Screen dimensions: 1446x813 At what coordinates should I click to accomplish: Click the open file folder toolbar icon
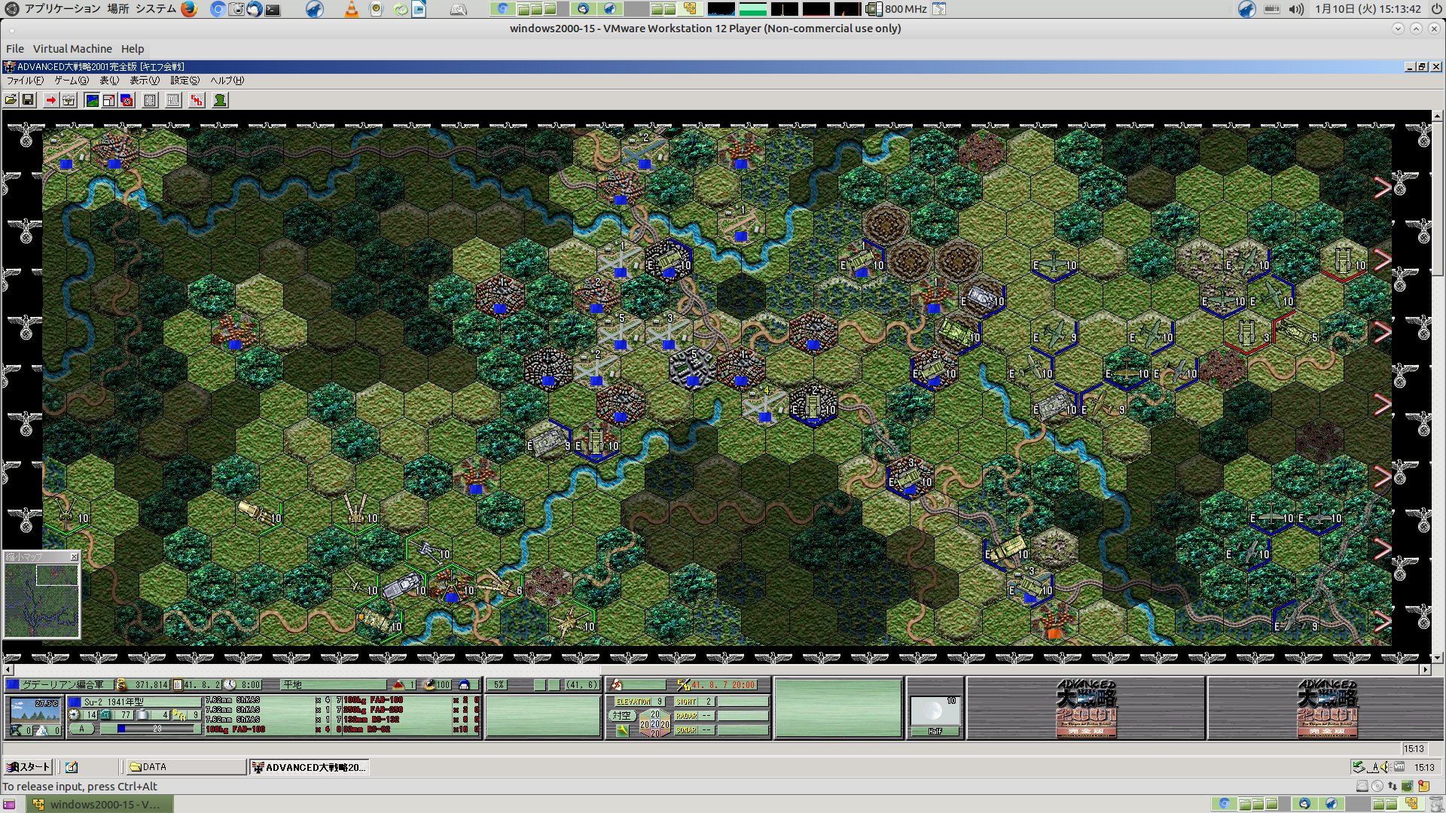[11, 100]
